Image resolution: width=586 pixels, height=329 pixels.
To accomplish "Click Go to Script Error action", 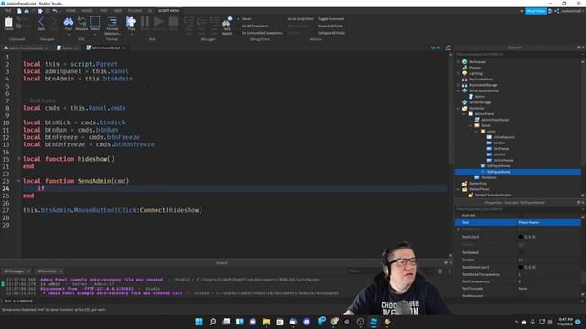I will pyautogui.click(x=300, y=18).
